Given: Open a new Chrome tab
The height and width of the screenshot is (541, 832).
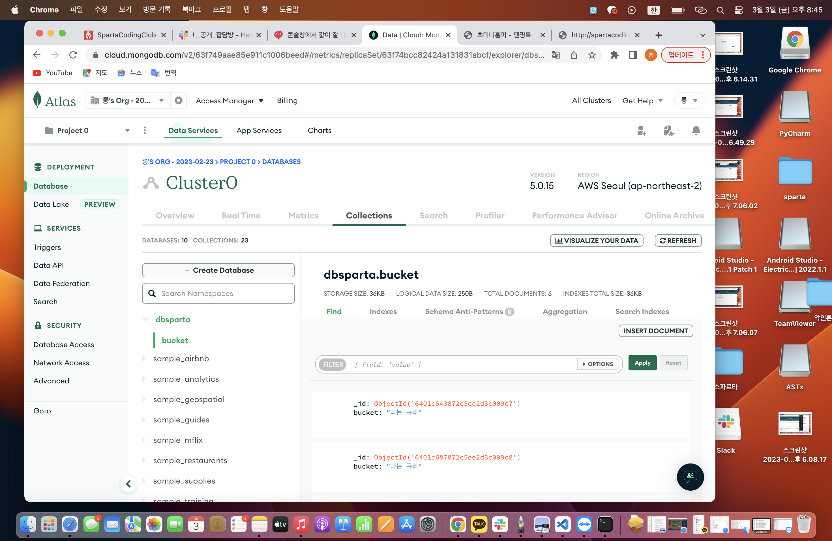Looking at the screenshot, I should point(659,35).
